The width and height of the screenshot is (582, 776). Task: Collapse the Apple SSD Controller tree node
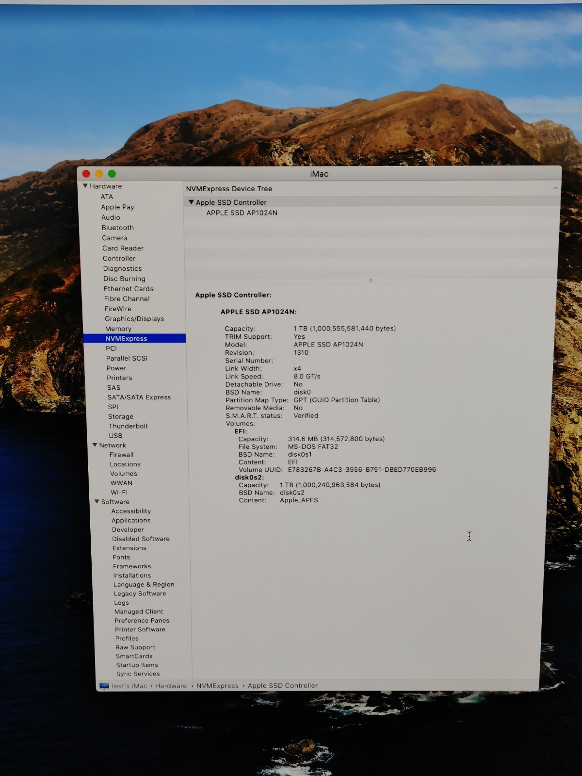(x=191, y=202)
